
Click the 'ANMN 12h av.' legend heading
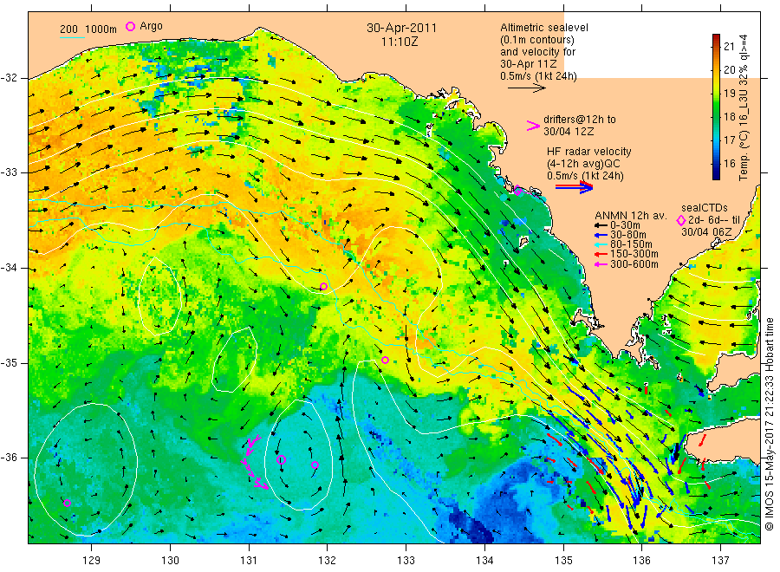pos(630,216)
